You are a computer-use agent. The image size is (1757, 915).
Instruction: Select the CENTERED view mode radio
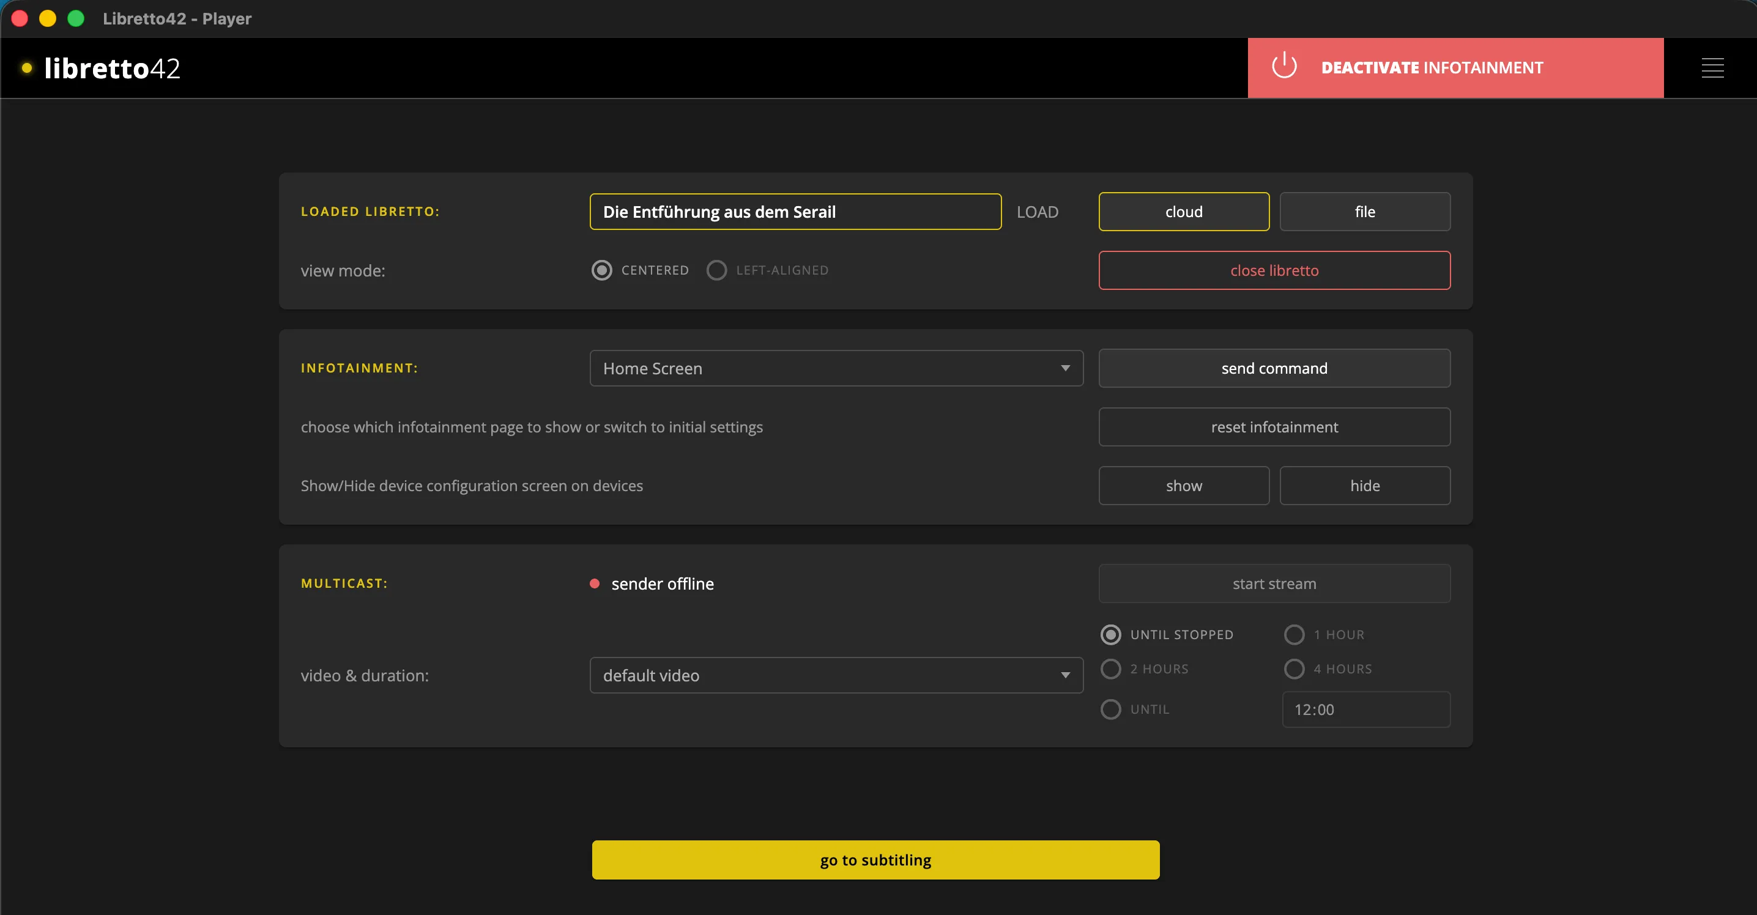pos(601,270)
